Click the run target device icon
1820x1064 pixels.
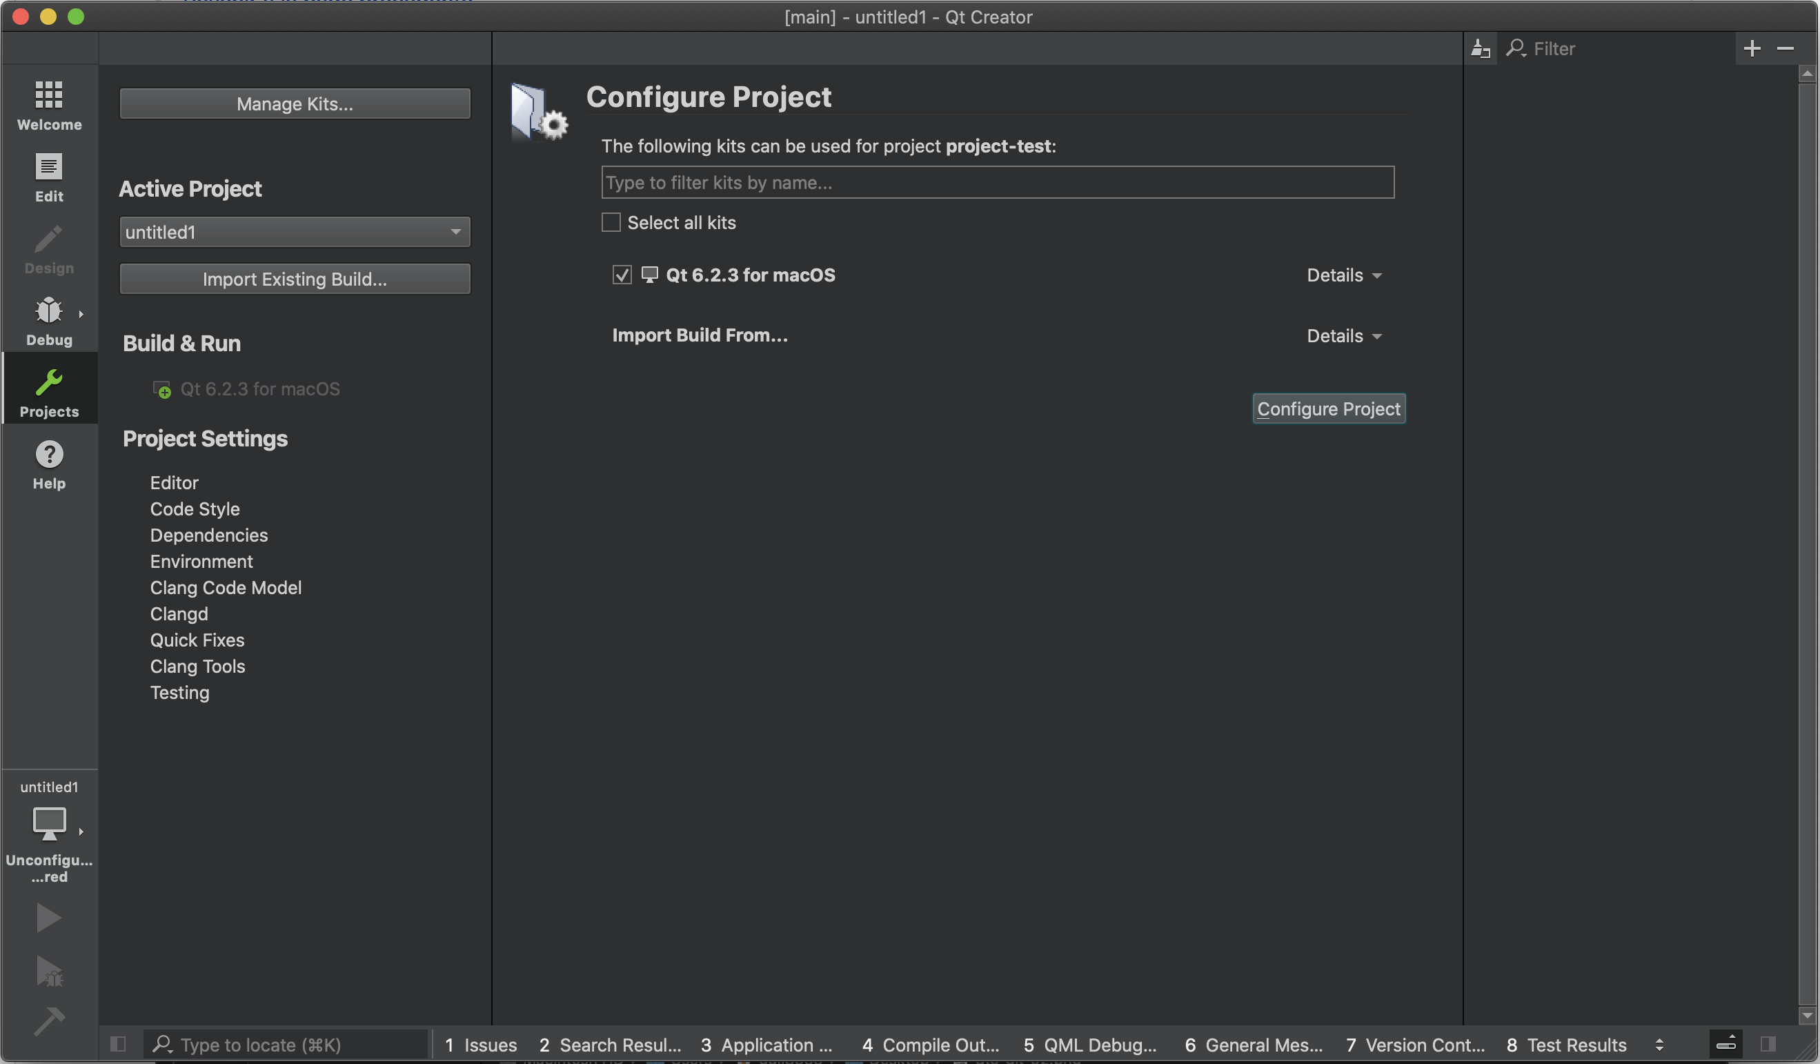pos(48,822)
